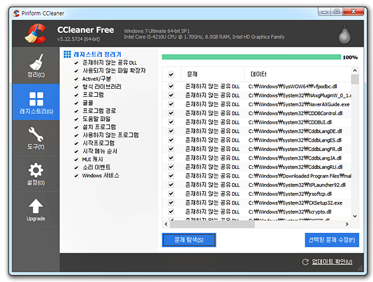Click the horizontal scroll right arrow
The image size is (373, 282).
coord(347,224)
